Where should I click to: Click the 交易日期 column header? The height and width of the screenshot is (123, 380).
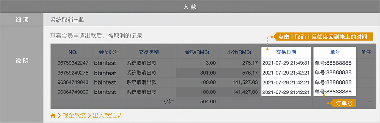[x=286, y=52]
